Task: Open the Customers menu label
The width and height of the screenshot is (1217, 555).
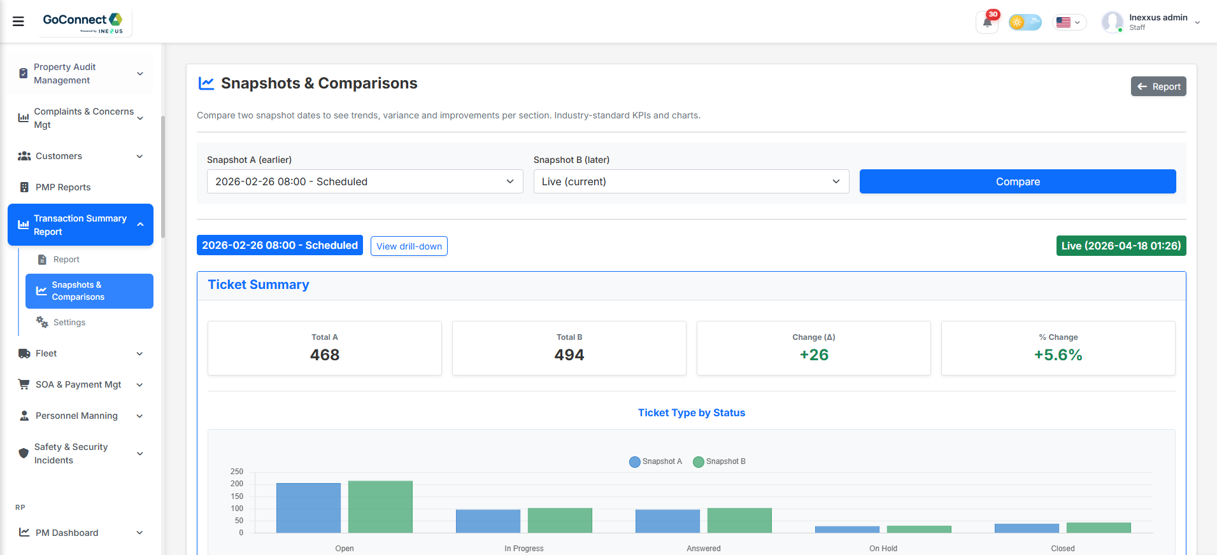Action: pyautogui.click(x=59, y=156)
